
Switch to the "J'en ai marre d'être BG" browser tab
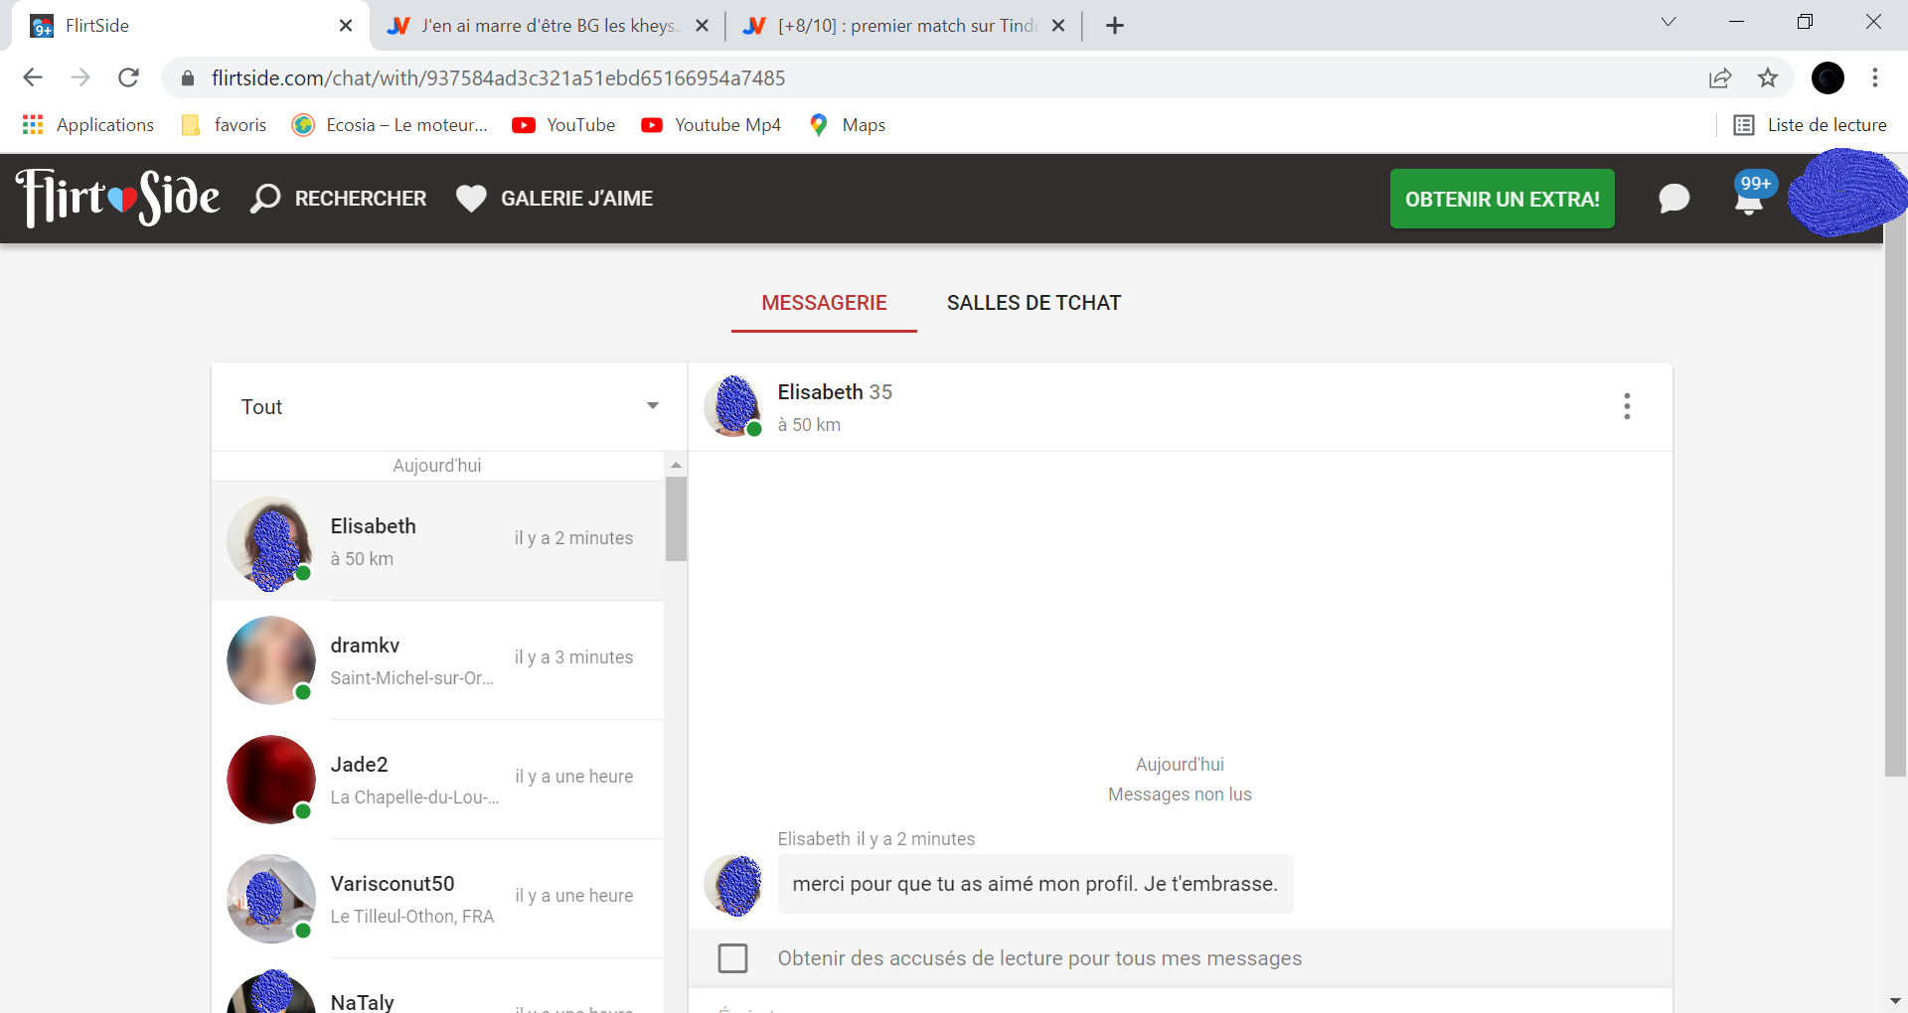click(547, 26)
